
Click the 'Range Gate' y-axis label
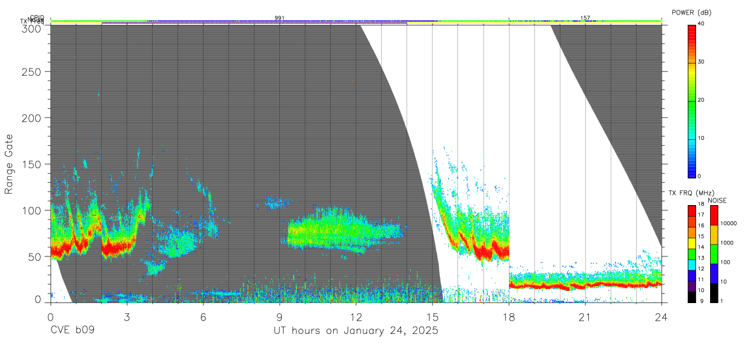point(9,164)
